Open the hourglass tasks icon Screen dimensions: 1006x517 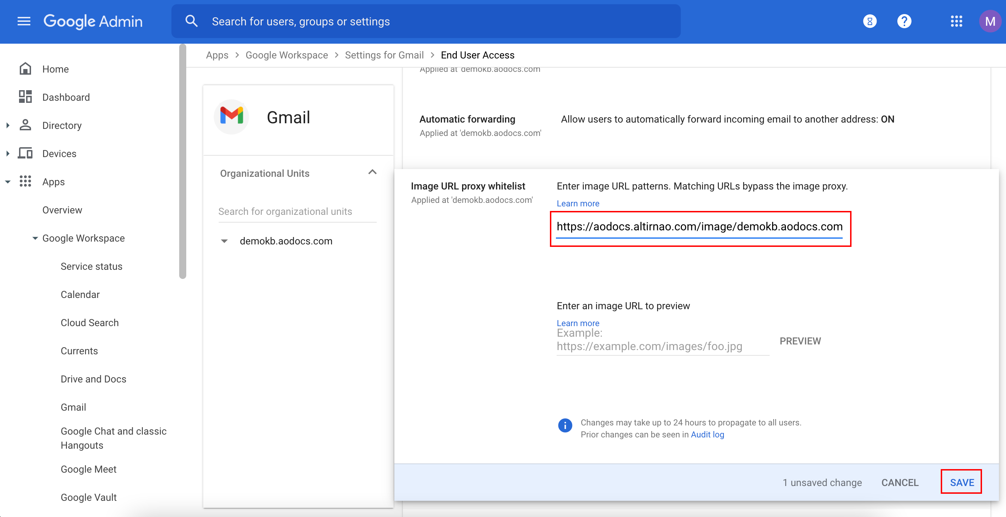click(x=869, y=21)
